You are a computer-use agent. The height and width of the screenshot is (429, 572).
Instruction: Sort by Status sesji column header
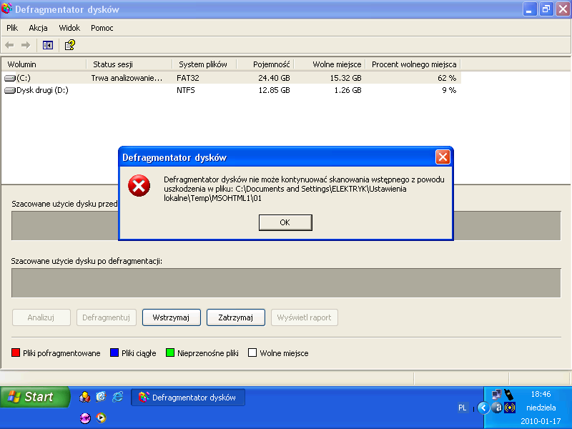(129, 64)
